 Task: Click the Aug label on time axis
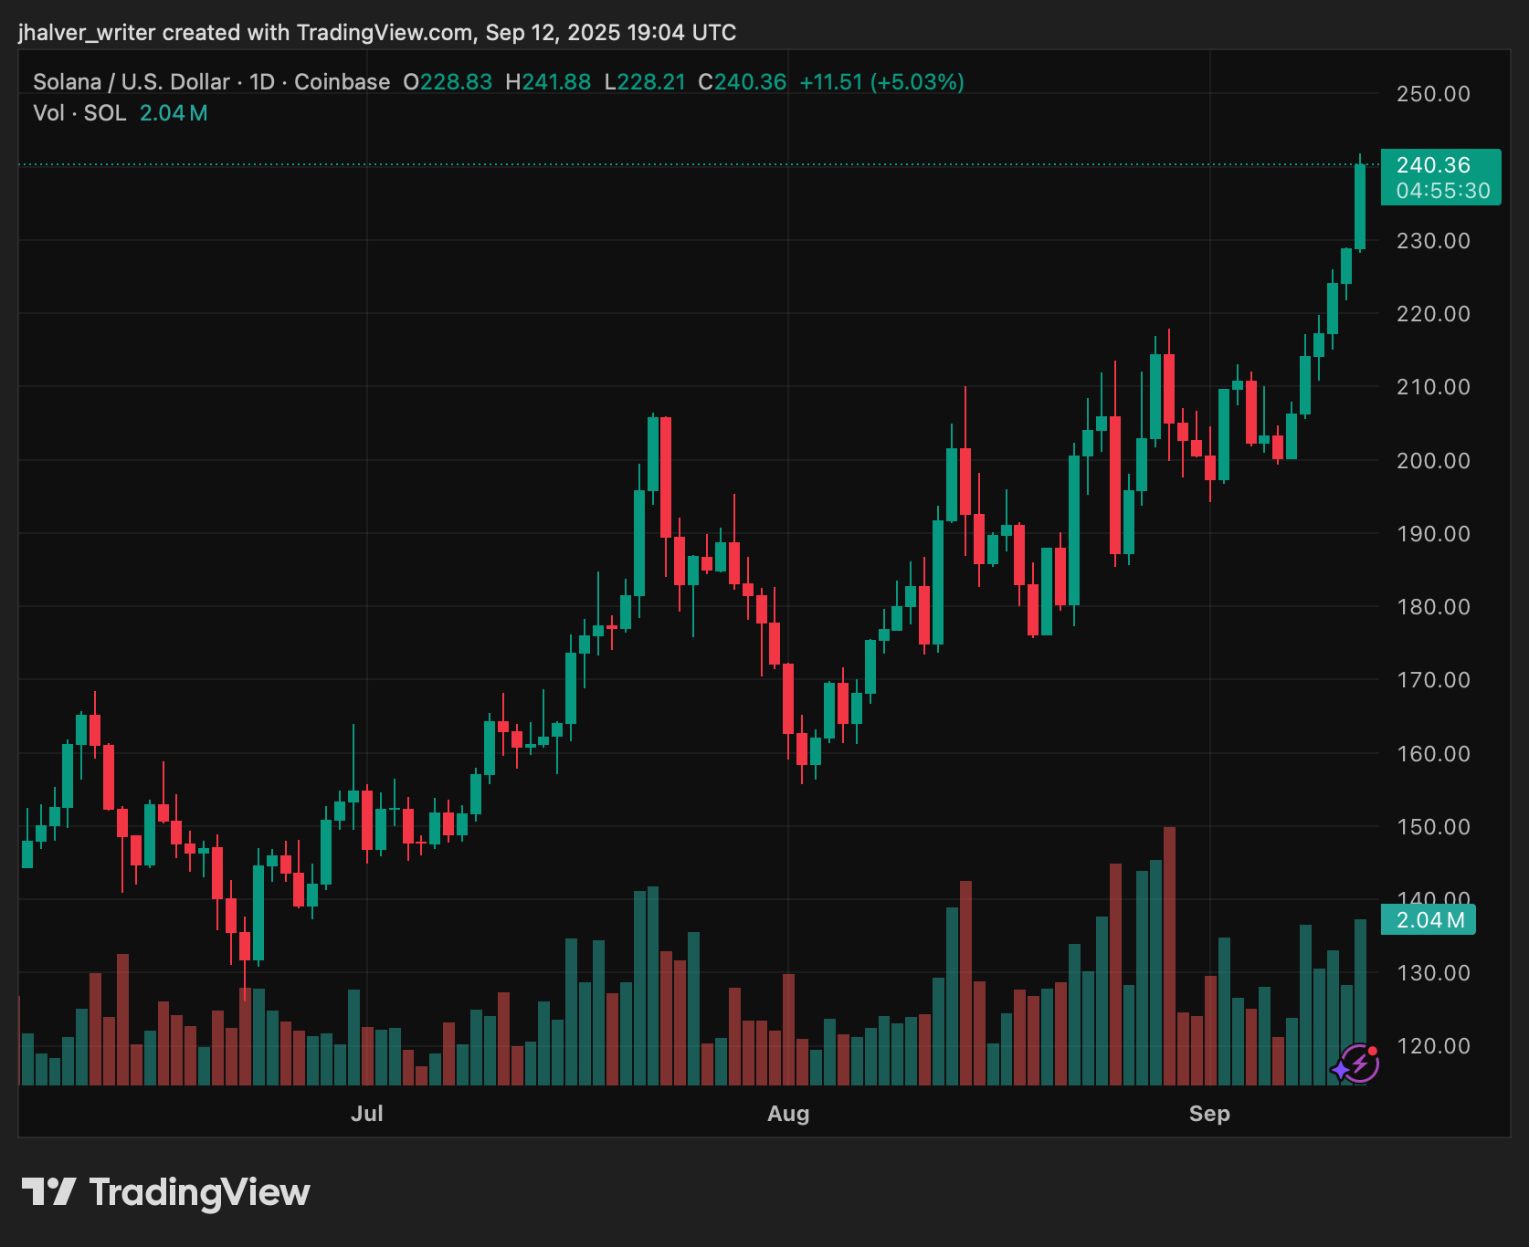(x=788, y=1114)
